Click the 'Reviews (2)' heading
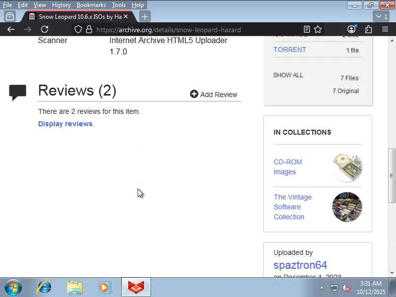The image size is (396, 297). click(77, 91)
